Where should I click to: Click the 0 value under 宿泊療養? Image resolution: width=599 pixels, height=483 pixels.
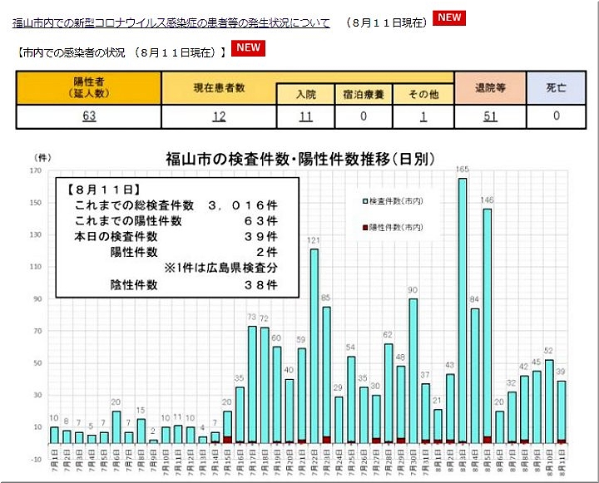(x=364, y=116)
